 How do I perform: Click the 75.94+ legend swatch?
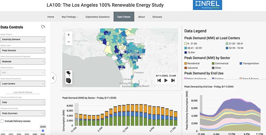coord(186,53)
